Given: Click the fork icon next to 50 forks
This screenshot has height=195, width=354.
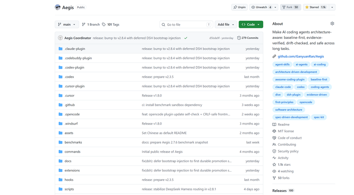Looking at the screenshot, I should tap(274, 178).
